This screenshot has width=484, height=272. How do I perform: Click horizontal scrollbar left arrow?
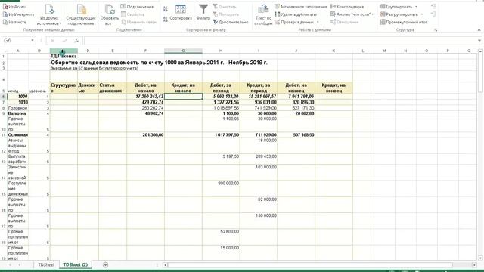point(165,265)
